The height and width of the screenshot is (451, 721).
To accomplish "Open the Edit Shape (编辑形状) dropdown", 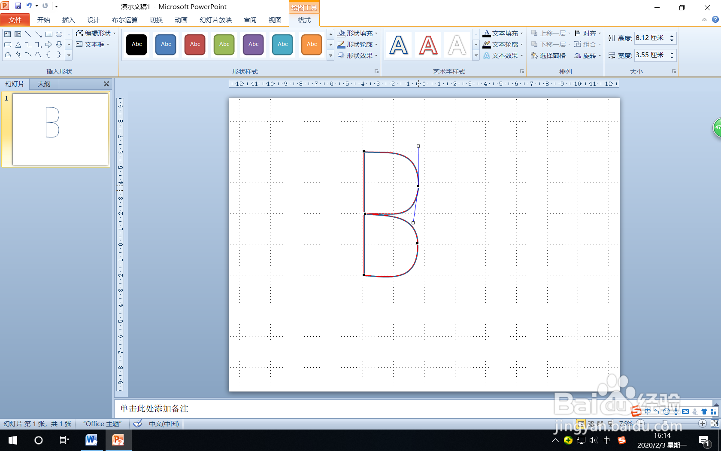I will coord(96,33).
